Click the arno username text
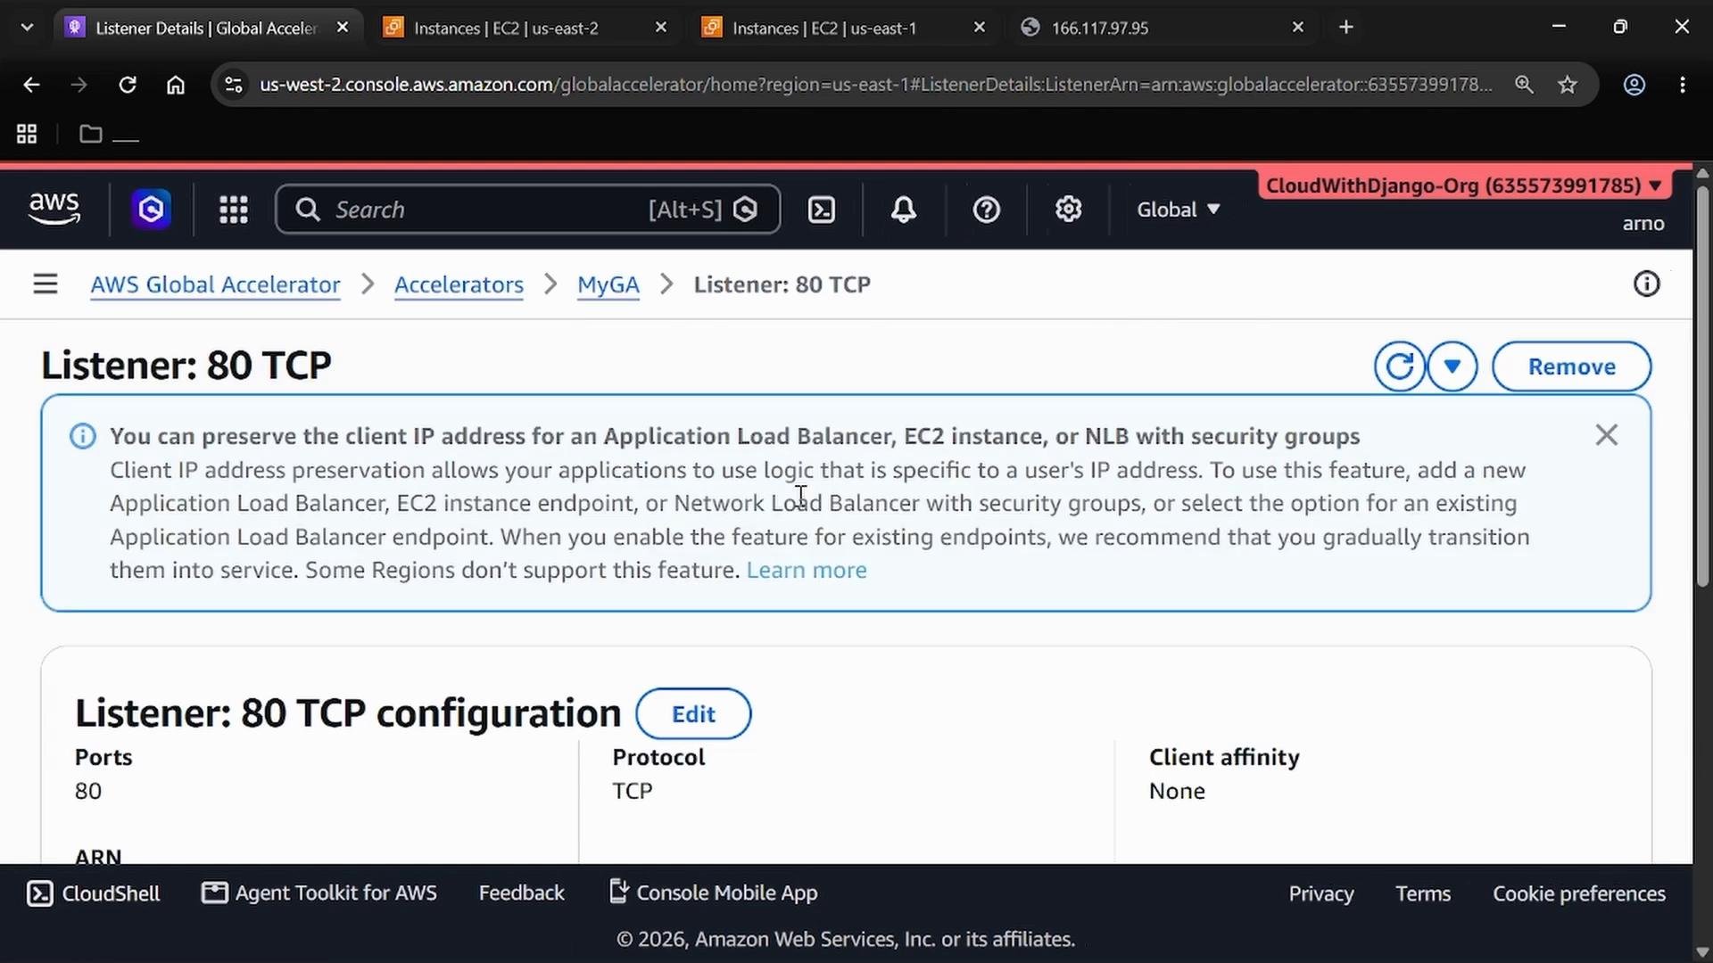 pos(1643,224)
